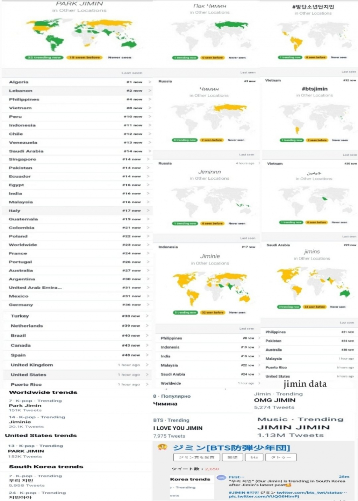This screenshot has width=358, height=501.
Task: Select the Germany #36 now row
Action: click(77, 305)
